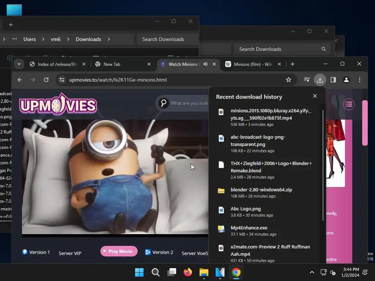Select Version 2 link

[x=159, y=252]
